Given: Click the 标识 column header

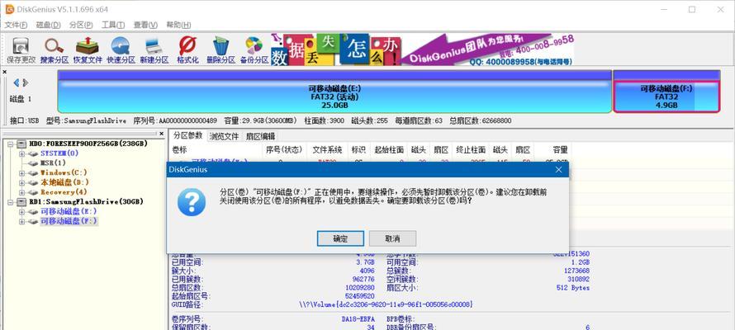Looking at the screenshot, I should click(x=358, y=150).
